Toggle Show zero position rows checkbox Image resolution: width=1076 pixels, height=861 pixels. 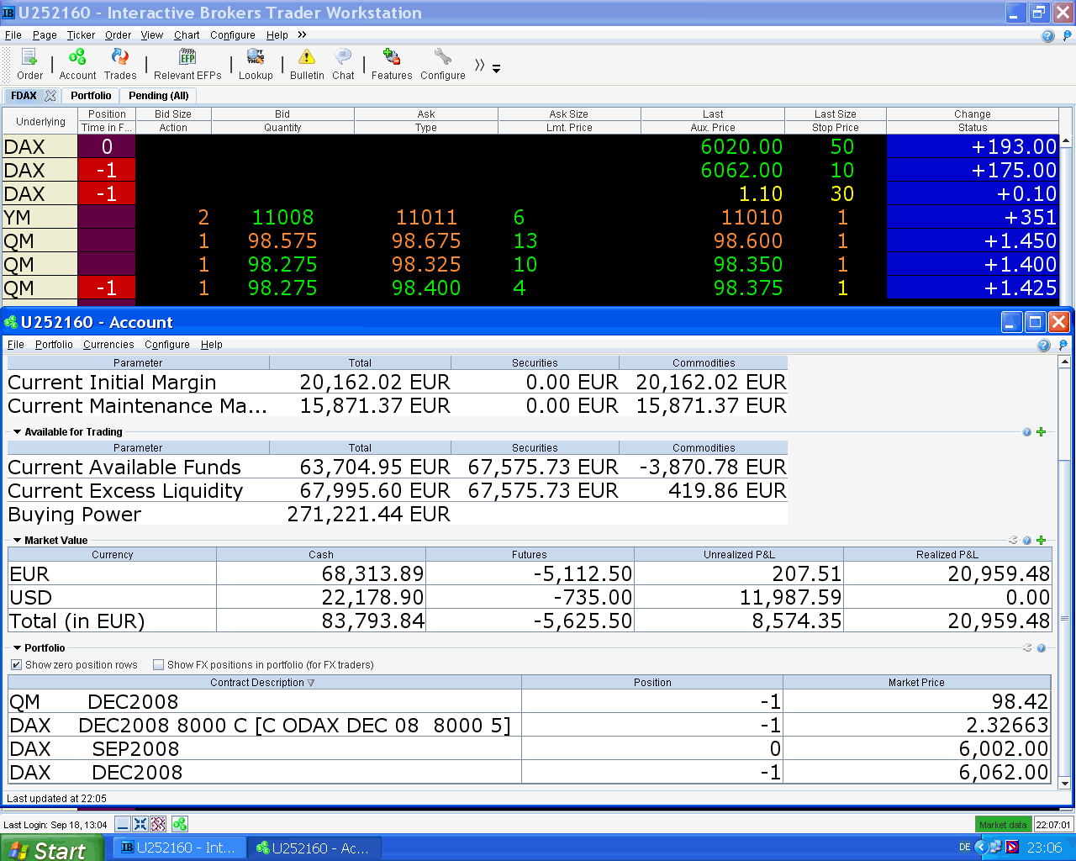16,665
